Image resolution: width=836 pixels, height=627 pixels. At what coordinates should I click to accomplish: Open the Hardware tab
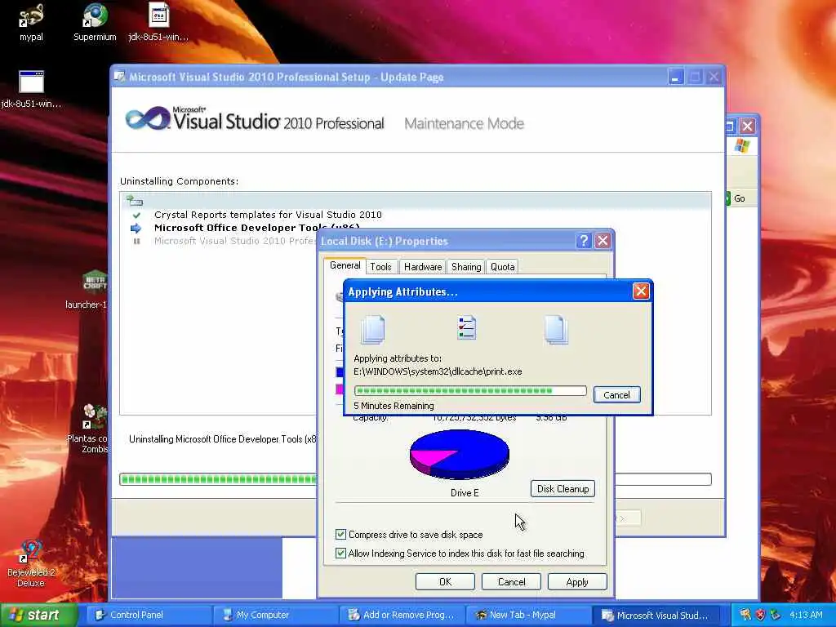tap(423, 267)
